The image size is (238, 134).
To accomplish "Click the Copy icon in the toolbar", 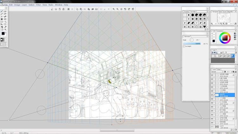I will (77, 9).
